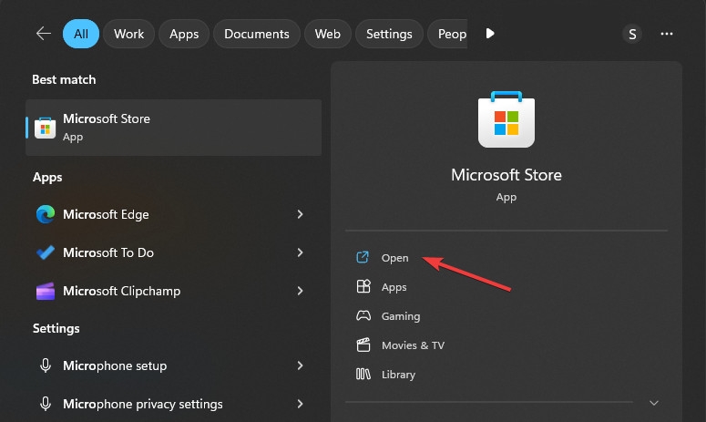706x422 pixels.
Task: Open Gaming section of Microsoft Store
Action: pos(400,316)
